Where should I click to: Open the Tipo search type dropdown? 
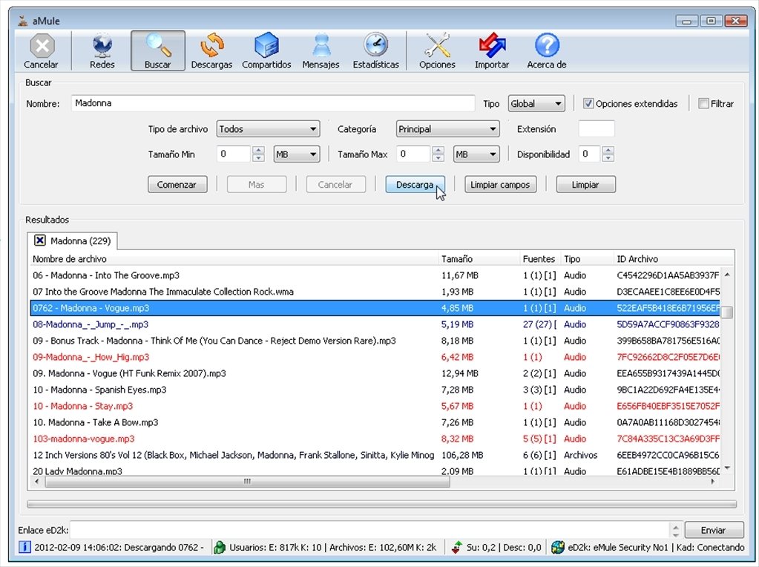pos(536,104)
